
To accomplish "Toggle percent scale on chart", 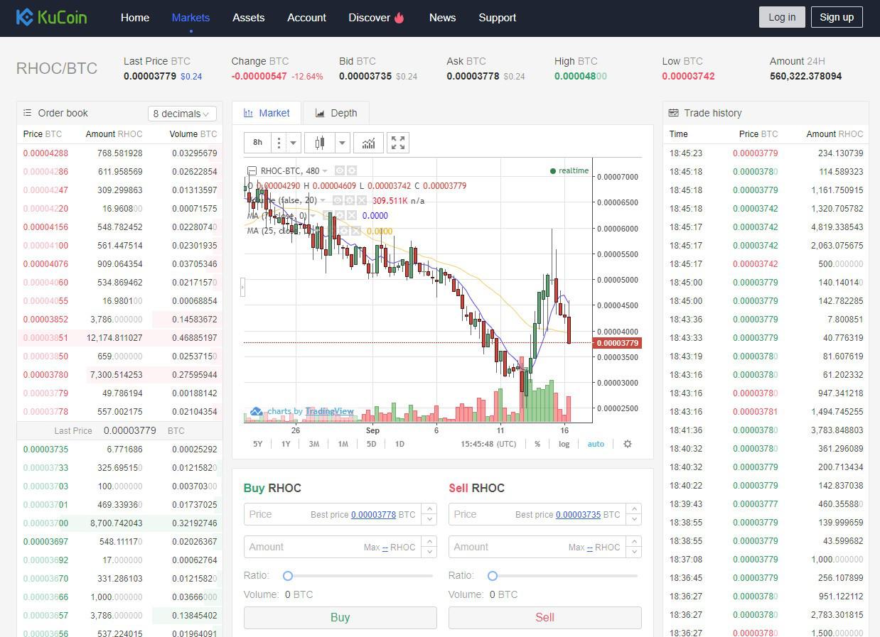I will (x=537, y=444).
